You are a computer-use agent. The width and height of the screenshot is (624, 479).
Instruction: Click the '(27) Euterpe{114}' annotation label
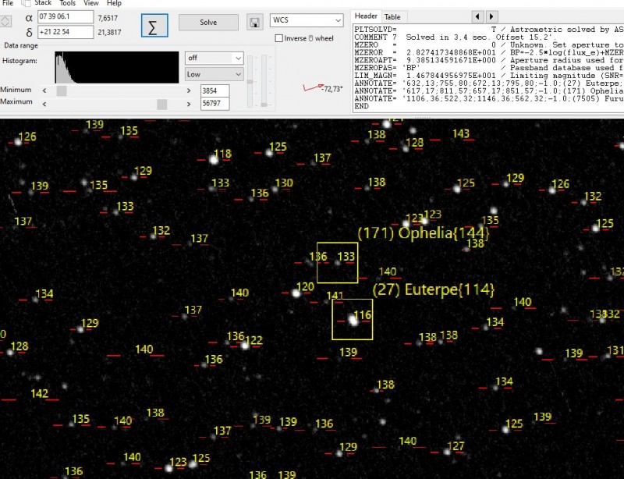[x=434, y=289]
